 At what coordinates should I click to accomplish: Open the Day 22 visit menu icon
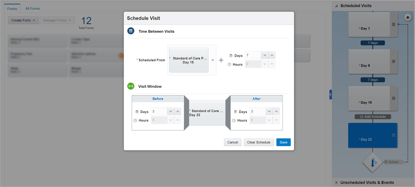coord(393,135)
